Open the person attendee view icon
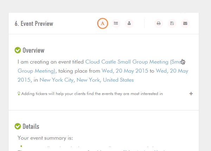 [129, 23]
